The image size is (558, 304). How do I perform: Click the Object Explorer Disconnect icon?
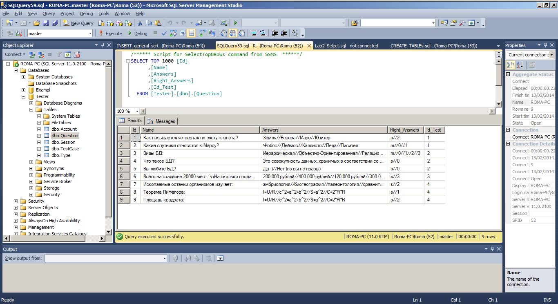point(41,54)
